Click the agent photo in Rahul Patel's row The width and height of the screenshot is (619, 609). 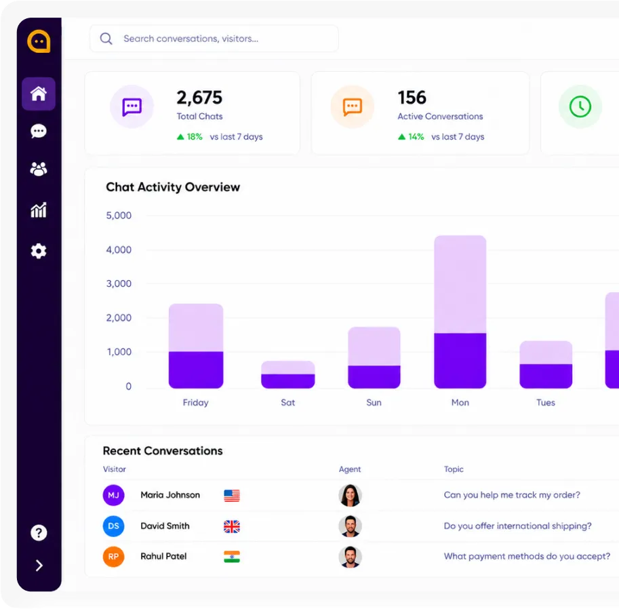350,557
